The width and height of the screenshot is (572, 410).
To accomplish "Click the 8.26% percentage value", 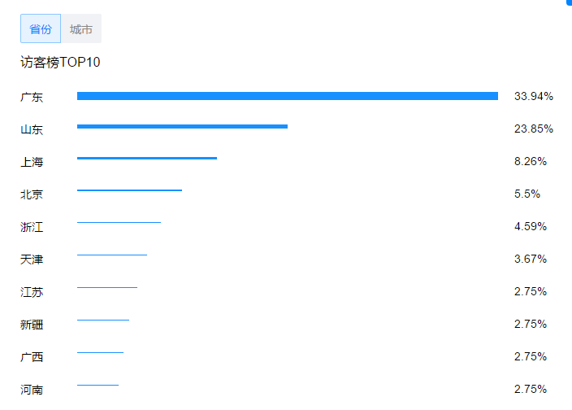I will point(531,161).
